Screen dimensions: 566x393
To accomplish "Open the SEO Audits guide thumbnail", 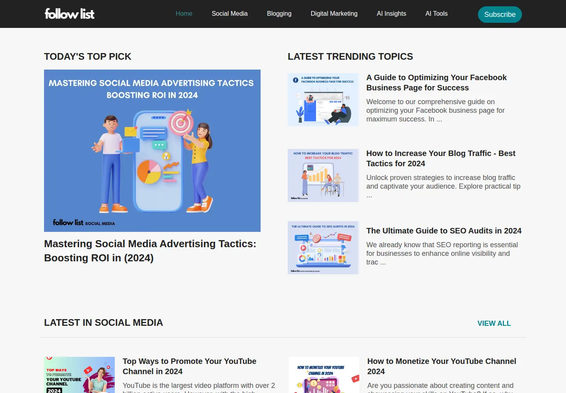I will click(x=323, y=248).
